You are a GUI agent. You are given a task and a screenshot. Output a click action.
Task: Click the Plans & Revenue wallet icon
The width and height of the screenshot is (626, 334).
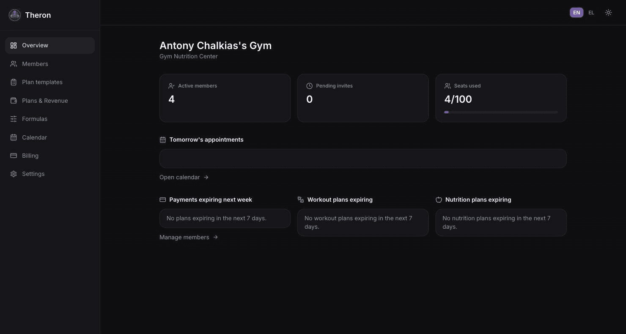point(14,101)
